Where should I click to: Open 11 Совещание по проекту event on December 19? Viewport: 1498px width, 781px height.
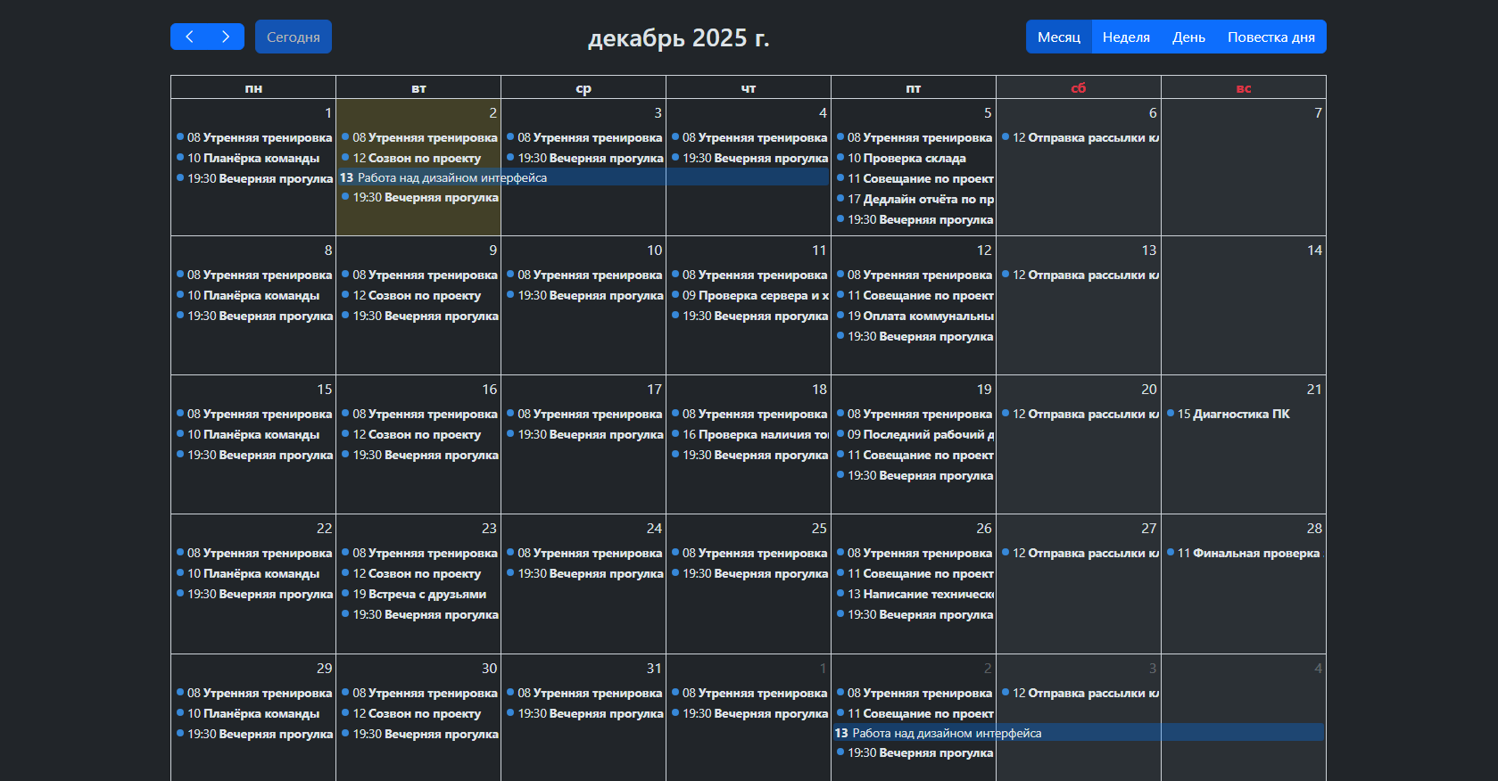coord(914,455)
